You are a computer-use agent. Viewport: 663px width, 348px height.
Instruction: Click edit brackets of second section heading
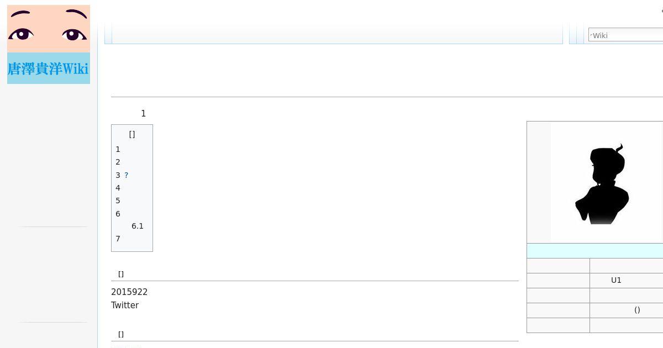click(121, 334)
